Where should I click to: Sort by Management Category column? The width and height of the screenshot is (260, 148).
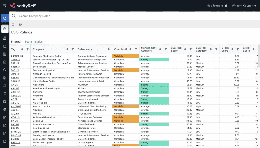coord(160,49)
